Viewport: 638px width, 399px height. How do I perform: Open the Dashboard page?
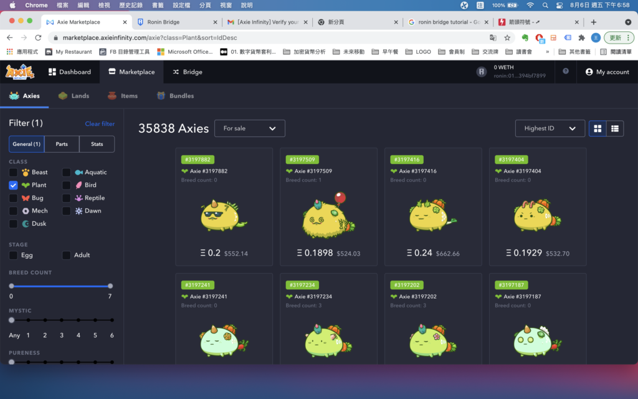(70, 72)
